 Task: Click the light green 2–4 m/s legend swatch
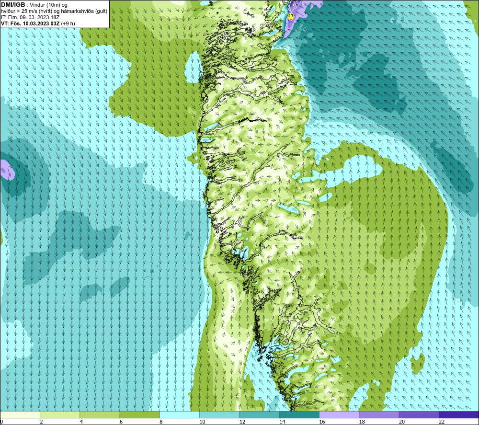tap(60, 414)
